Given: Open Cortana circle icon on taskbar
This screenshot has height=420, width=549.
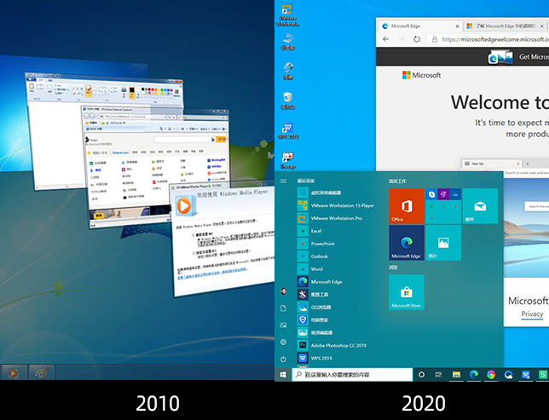Looking at the screenshot, I should 421,375.
